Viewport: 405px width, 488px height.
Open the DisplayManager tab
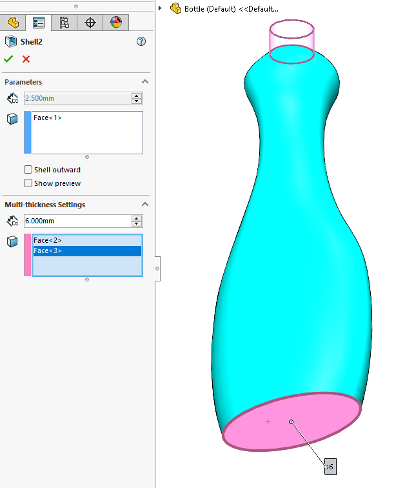[115, 23]
